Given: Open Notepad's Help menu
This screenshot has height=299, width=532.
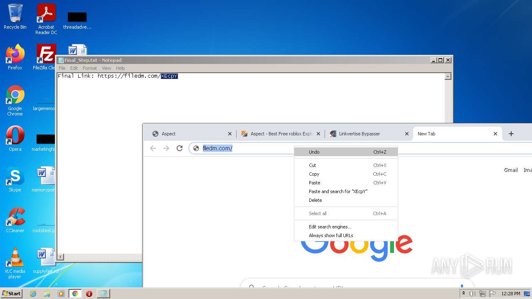Looking at the screenshot, I should click(120, 68).
